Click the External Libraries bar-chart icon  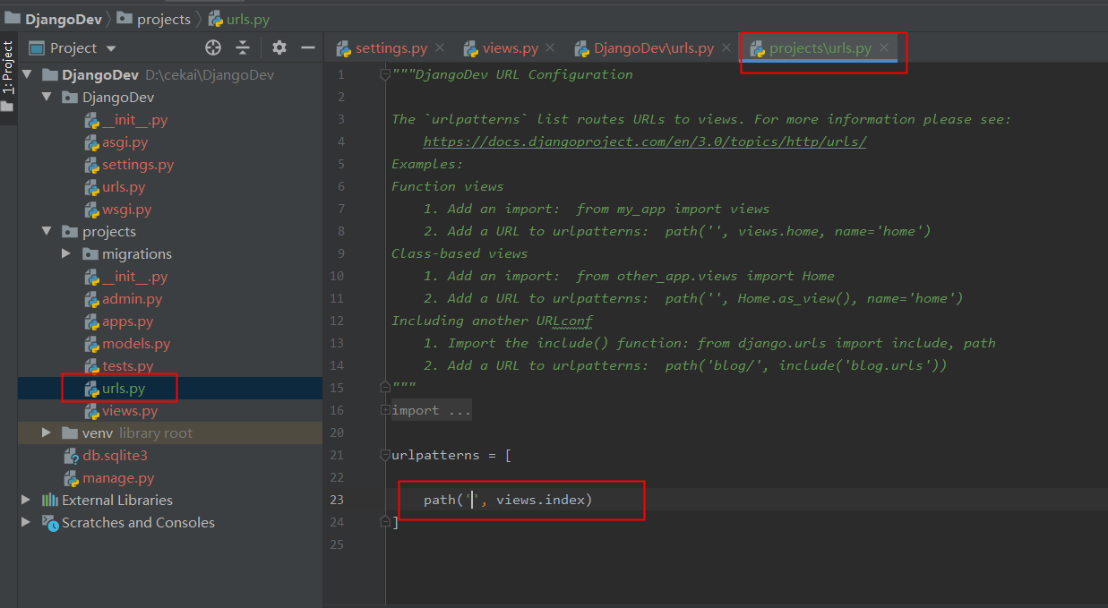pyautogui.click(x=50, y=501)
